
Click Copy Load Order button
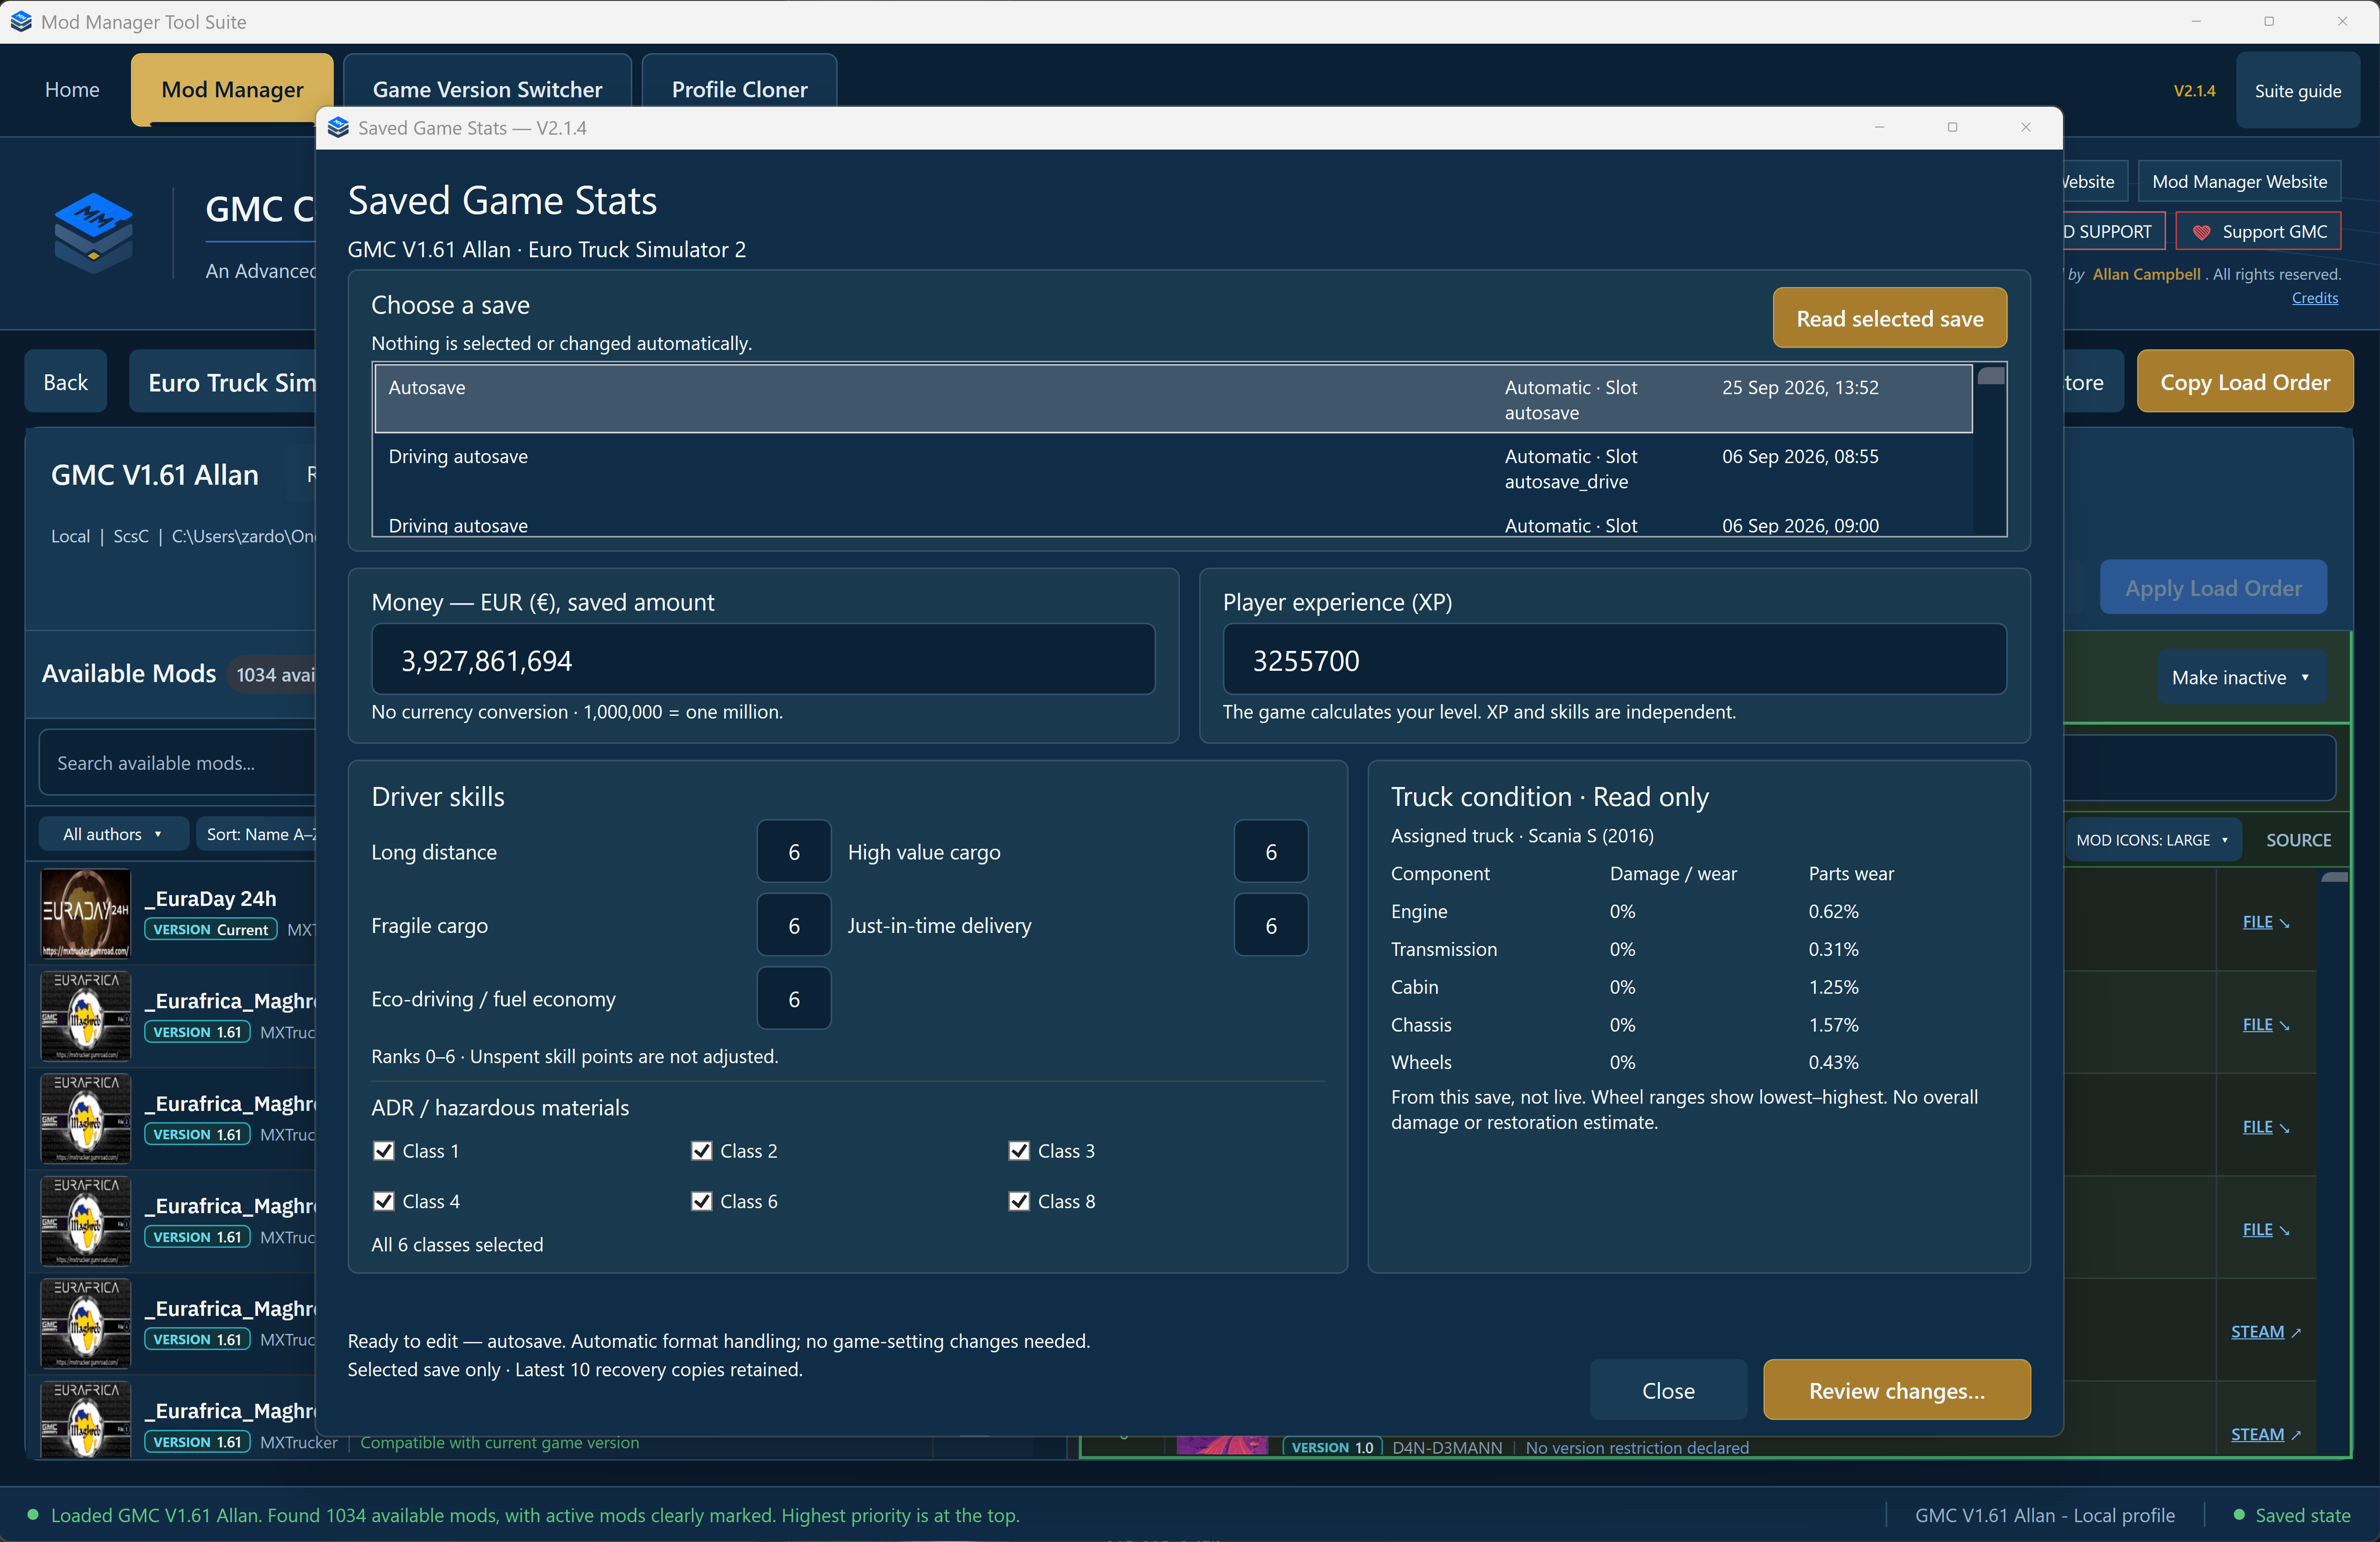tap(2245, 381)
